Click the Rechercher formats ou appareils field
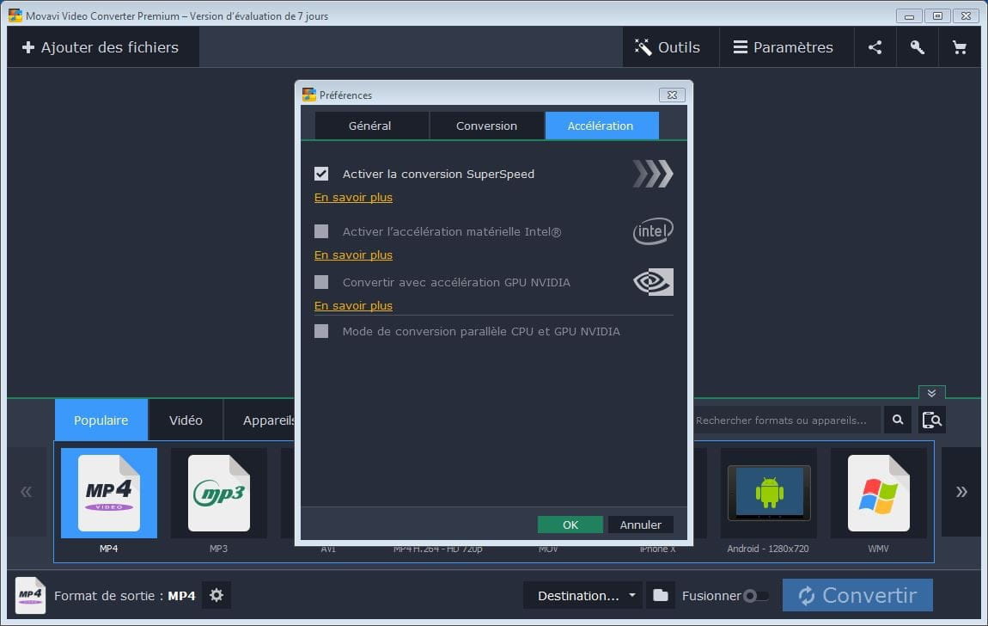The image size is (988, 626). [786, 420]
